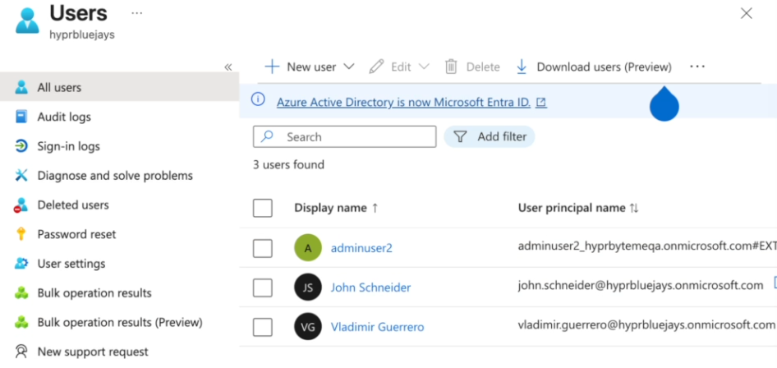This screenshot has width=777, height=368.
Task: Click the Download users arrow icon
Action: [522, 67]
